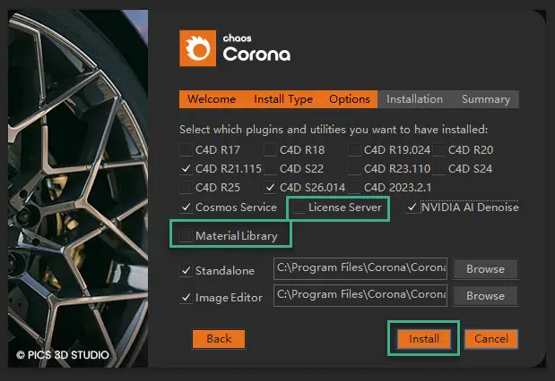Uncheck the C4D S26.014 plugin

click(x=270, y=187)
